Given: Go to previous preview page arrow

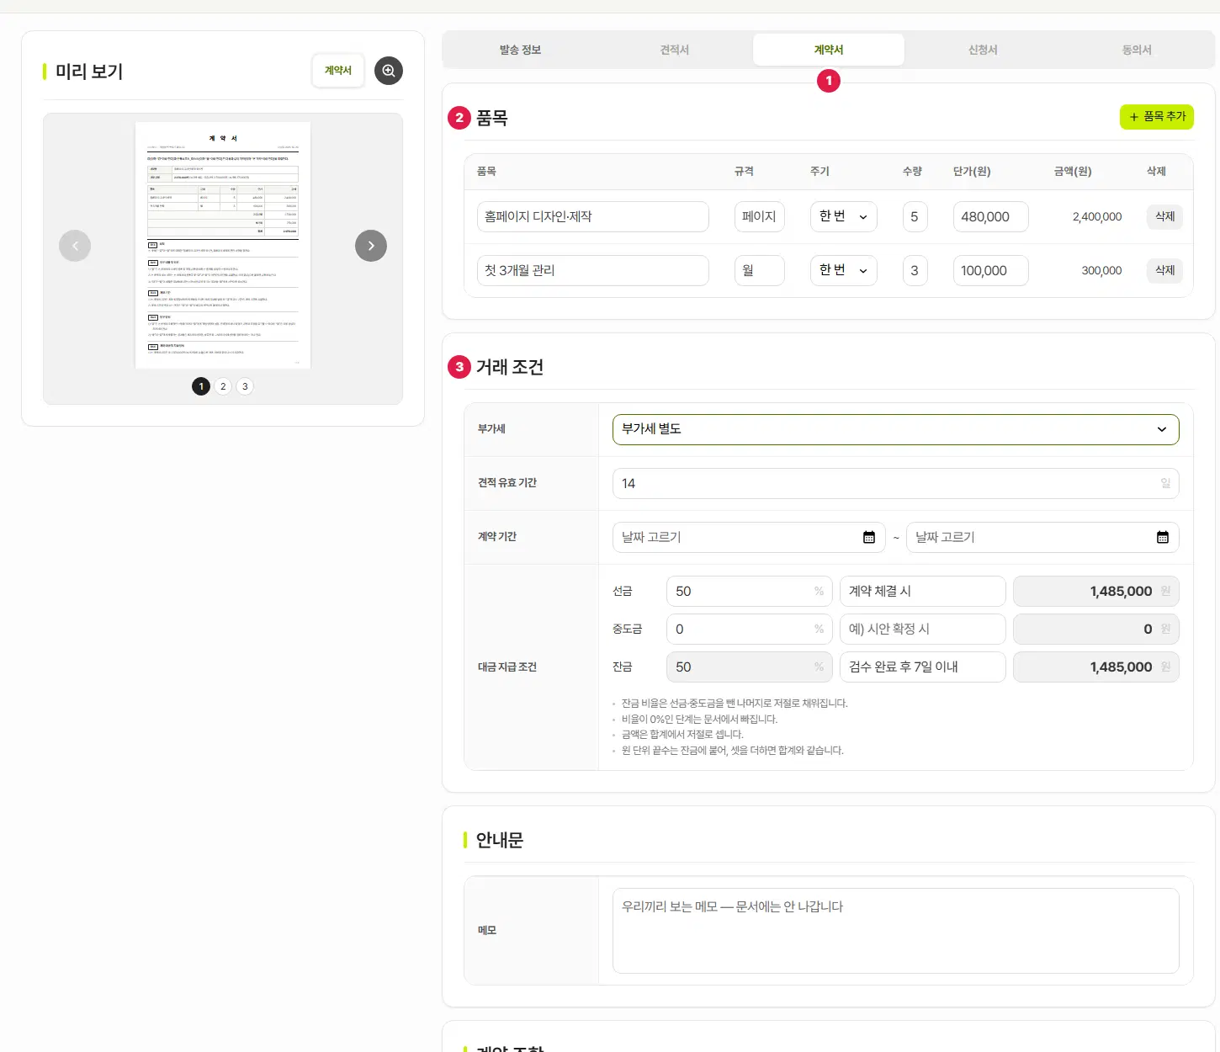Looking at the screenshot, I should coord(75,246).
